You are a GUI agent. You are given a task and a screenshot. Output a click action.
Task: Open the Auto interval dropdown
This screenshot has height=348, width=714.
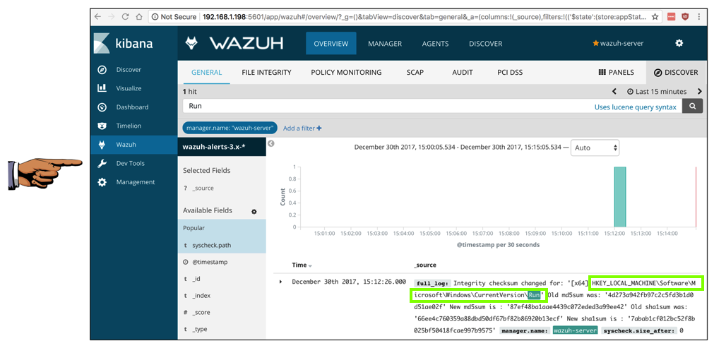(595, 148)
